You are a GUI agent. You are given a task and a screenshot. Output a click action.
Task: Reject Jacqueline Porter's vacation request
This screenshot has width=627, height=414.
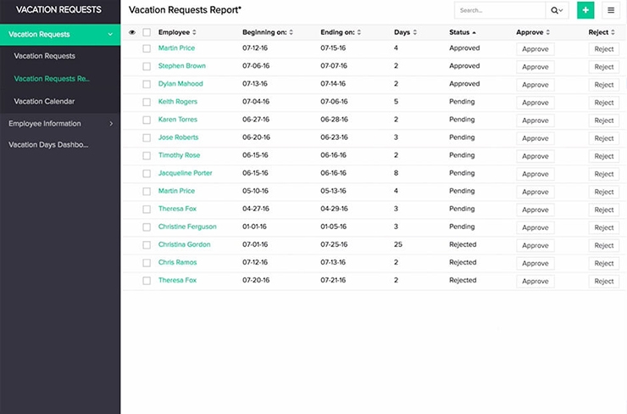(604, 174)
